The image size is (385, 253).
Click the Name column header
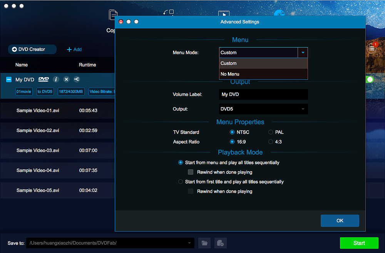pyautogui.click(x=22, y=65)
